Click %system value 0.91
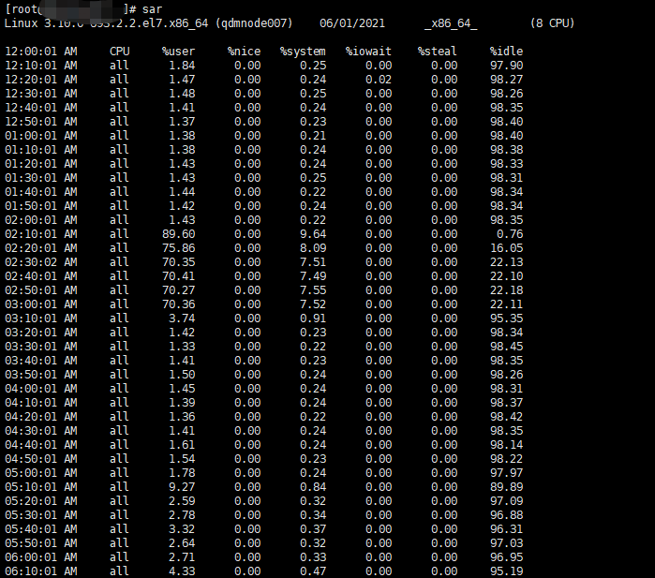Viewport: 655px width, 578px height. point(313,319)
